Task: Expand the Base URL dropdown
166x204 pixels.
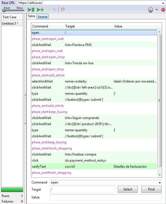Action: click(163, 3)
